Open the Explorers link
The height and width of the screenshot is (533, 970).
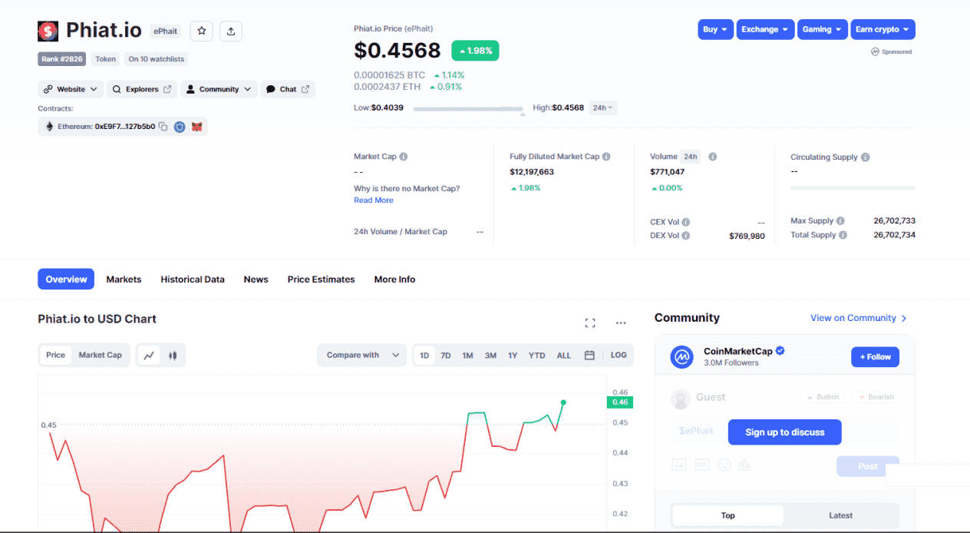pyautogui.click(x=142, y=89)
